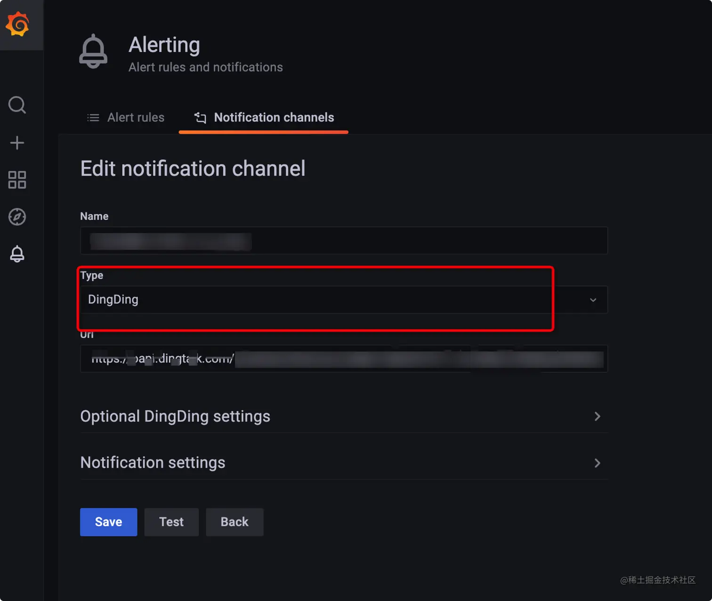Screen dimensions: 712x601
Task: Click the large Alerting bell header icon
Action: (x=93, y=51)
